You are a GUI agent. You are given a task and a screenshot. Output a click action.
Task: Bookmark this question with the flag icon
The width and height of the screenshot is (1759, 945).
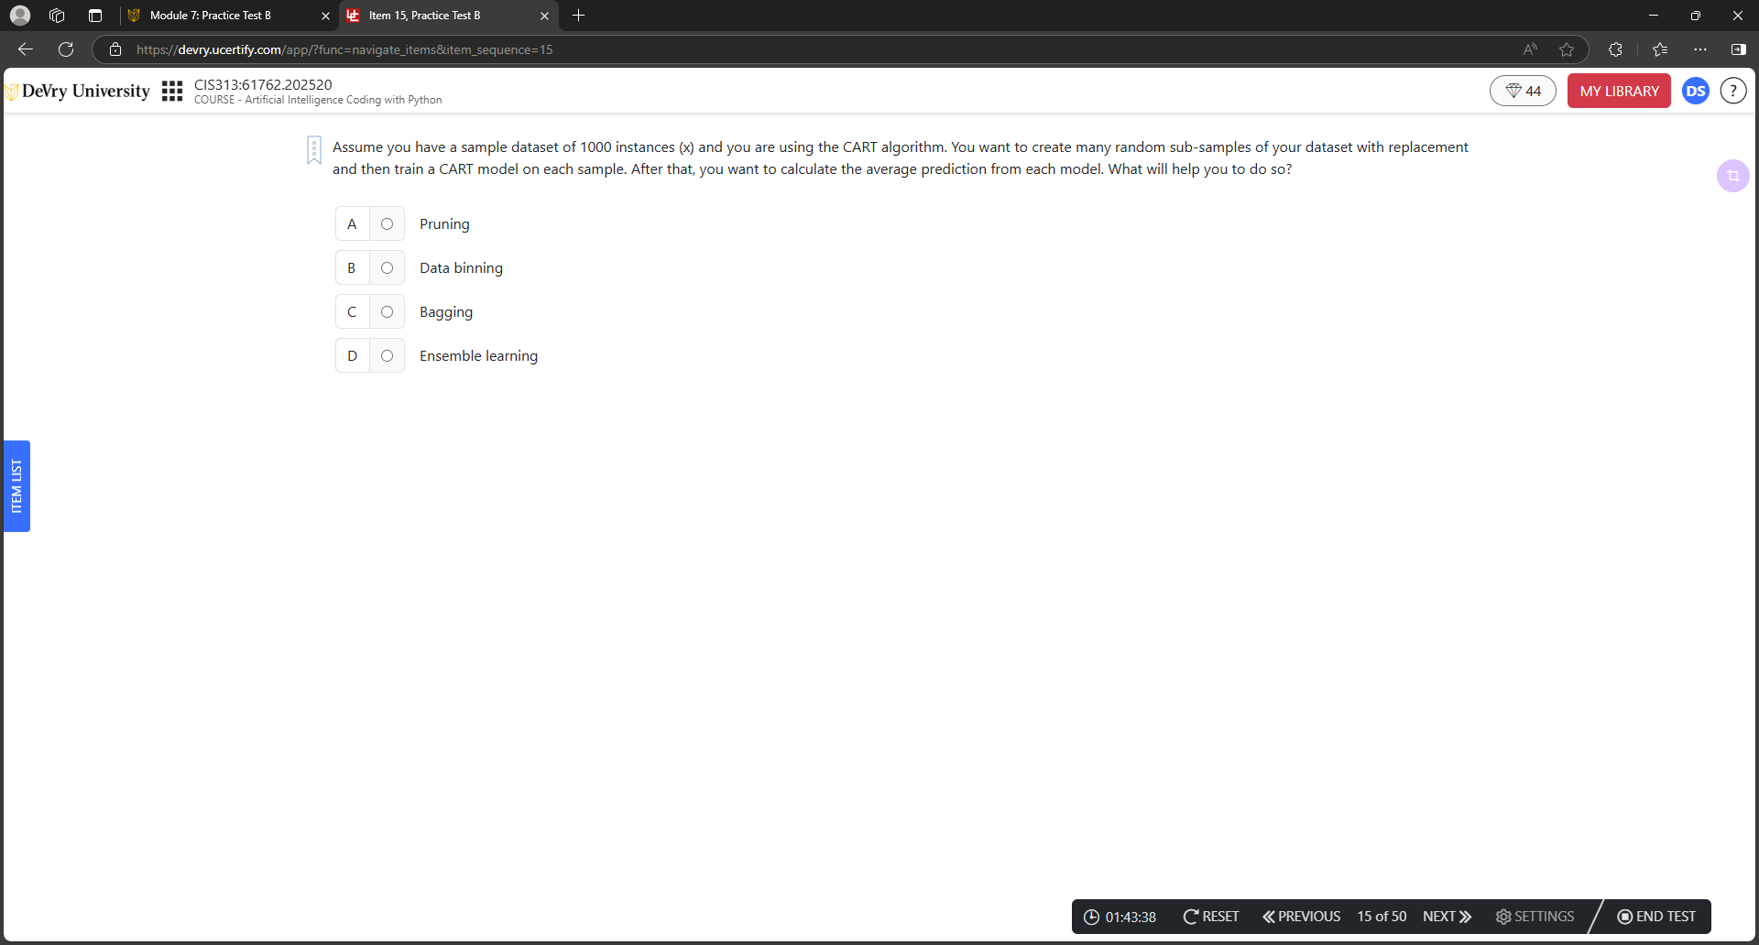314,150
